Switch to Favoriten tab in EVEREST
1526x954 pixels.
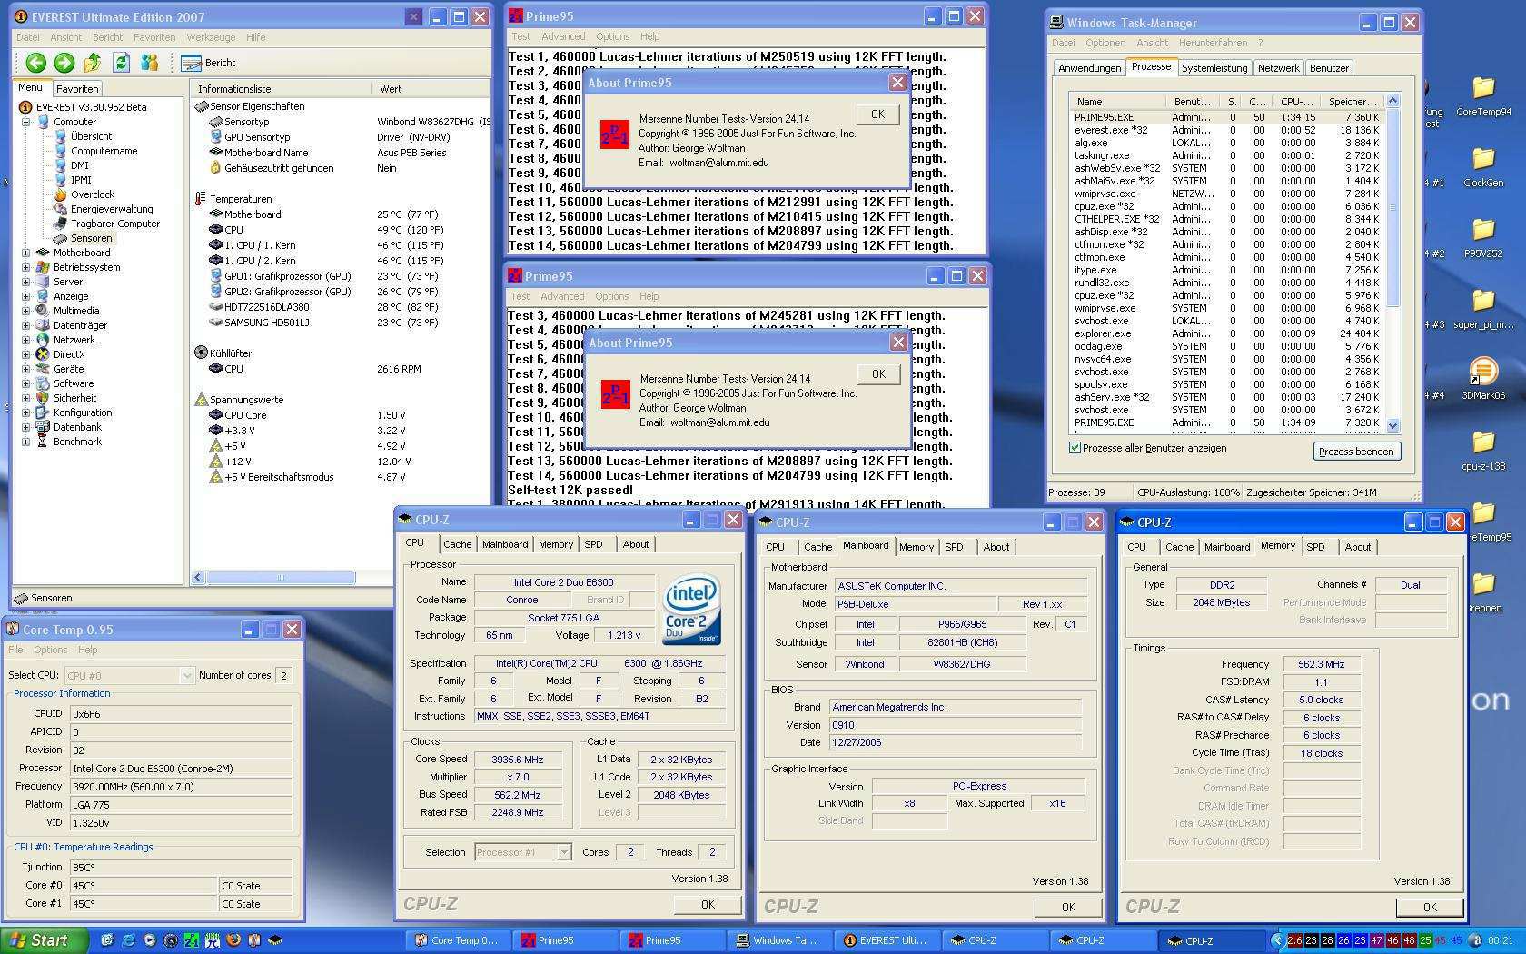(x=77, y=89)
